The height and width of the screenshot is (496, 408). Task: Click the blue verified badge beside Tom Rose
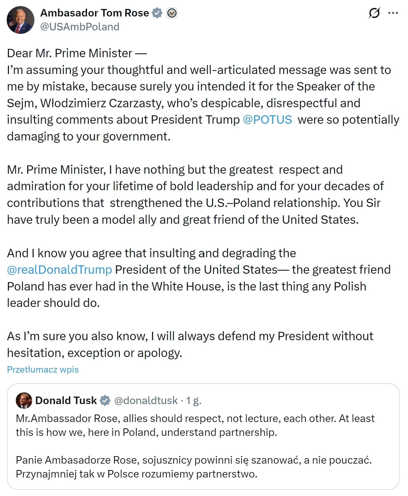tap(157, 13)
